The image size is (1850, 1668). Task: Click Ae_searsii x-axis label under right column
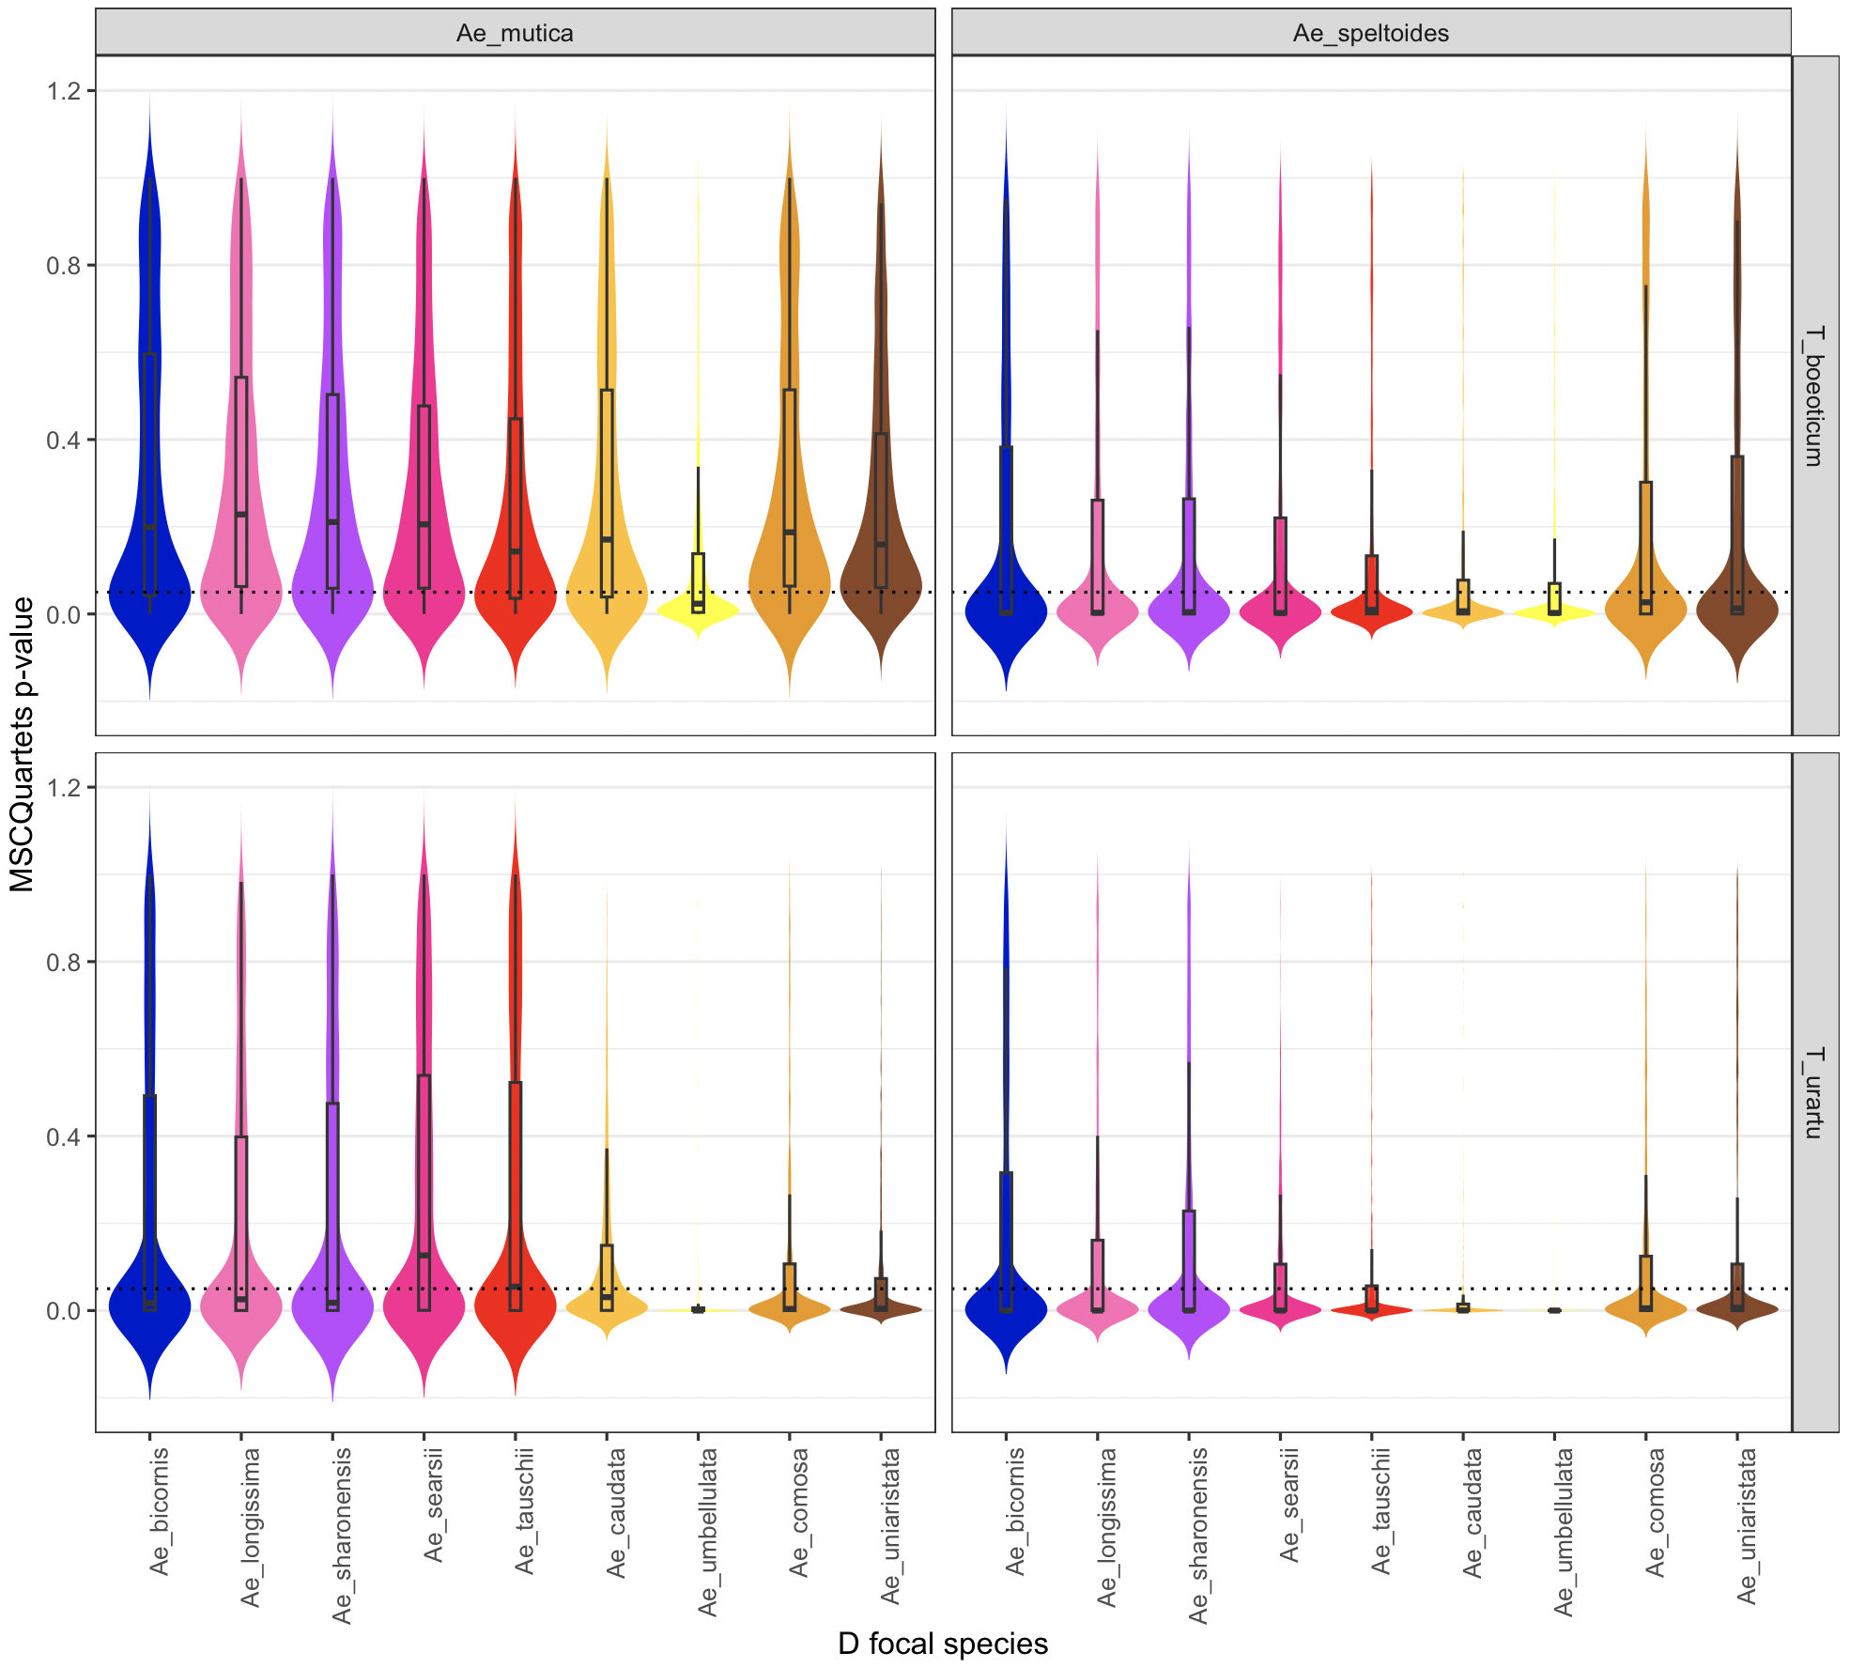[1290, 1505]
